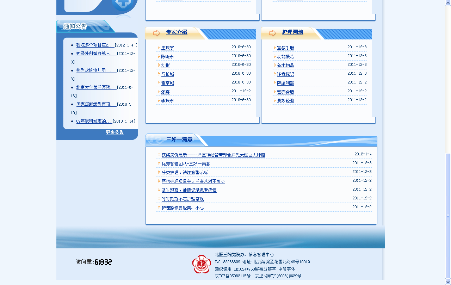This screenshot has width=451, height=285.
Task: Click the orange arrow icon beside 专家介绍
Action: pyautogui.click(x=157, y=33)
